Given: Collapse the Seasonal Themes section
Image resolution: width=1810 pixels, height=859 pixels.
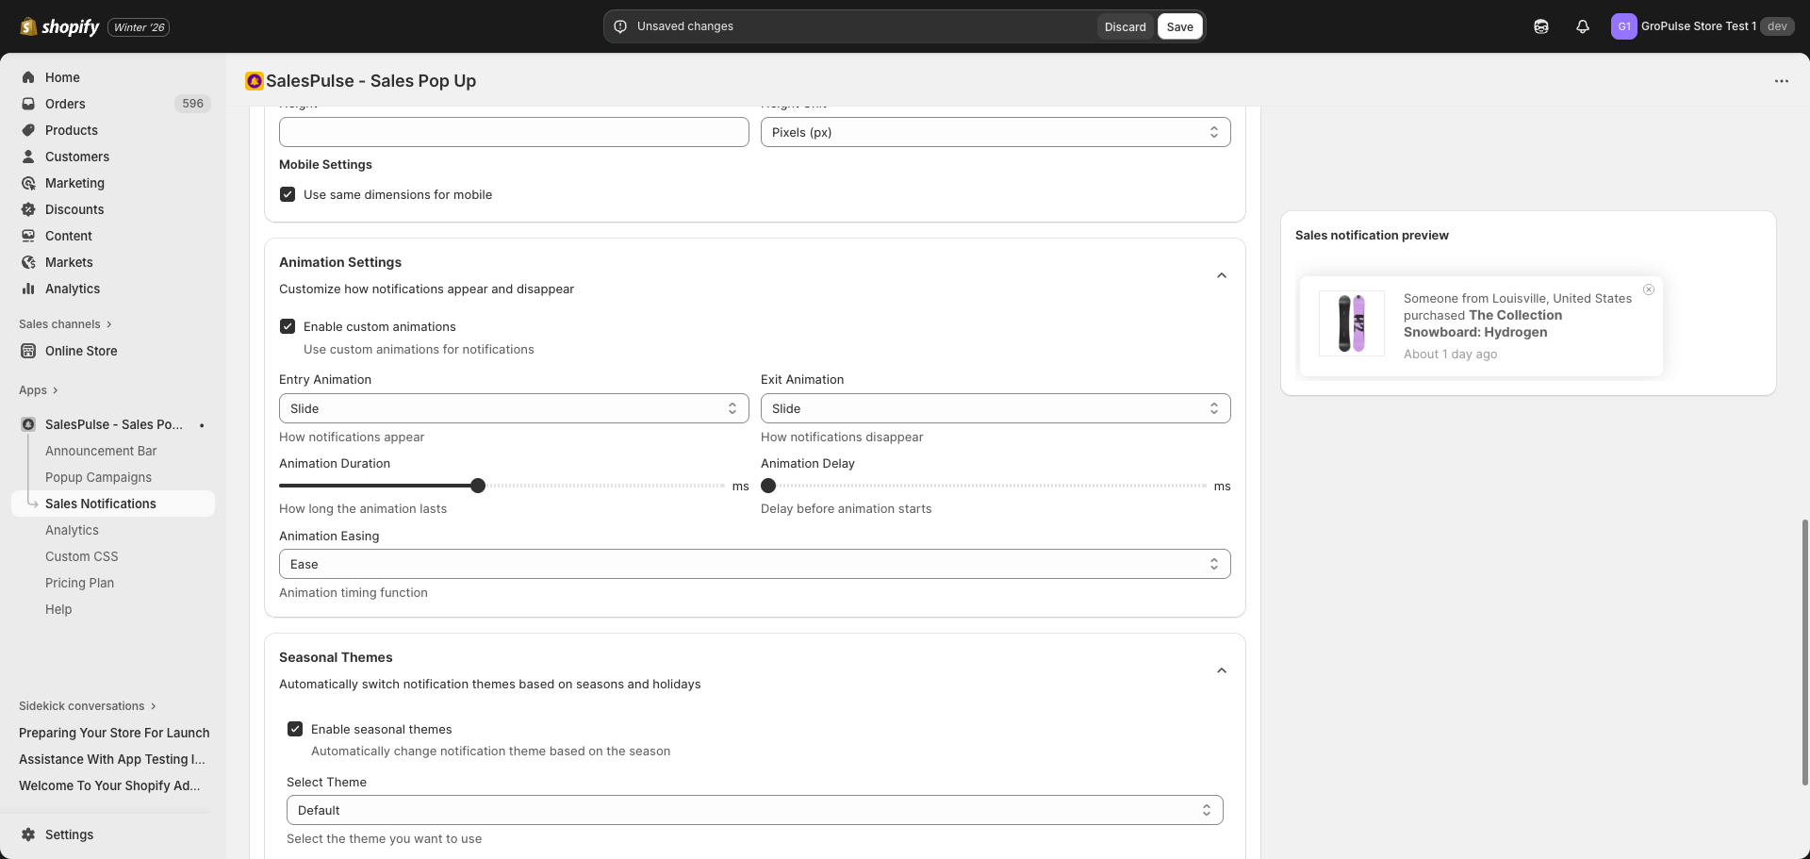Looking at the screenshot, I should tap(1221, 670).
